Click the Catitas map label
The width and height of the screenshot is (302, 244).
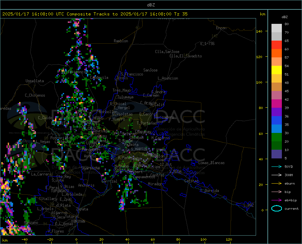point(191,181)
